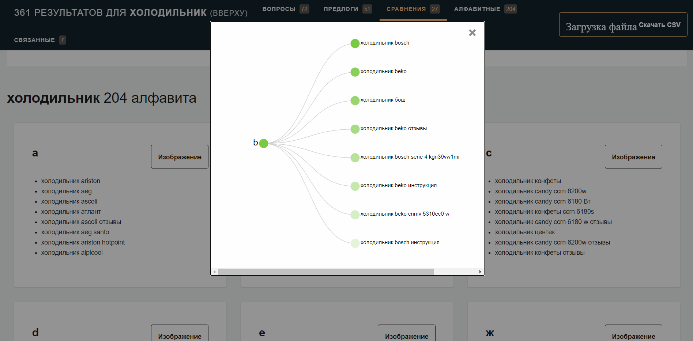Click the 'холодильник бош' label text
Viewport: 693px width, 341px height.
[x=383, y=100]
